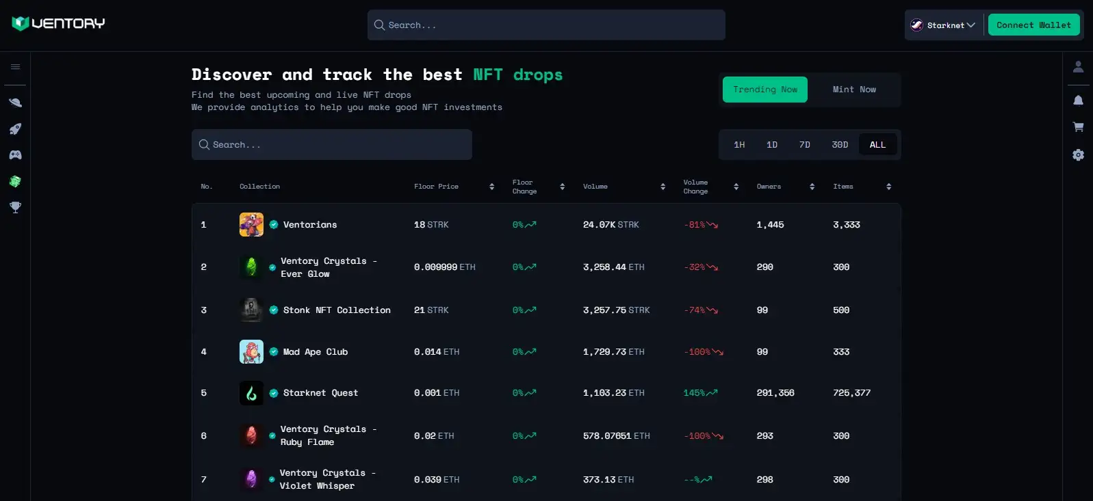Screen dimensions: 1093x501
Task: Open the Ventorians collection
Action: 309,225
